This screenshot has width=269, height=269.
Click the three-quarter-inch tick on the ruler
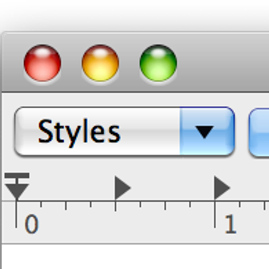(x=165, y=206)
